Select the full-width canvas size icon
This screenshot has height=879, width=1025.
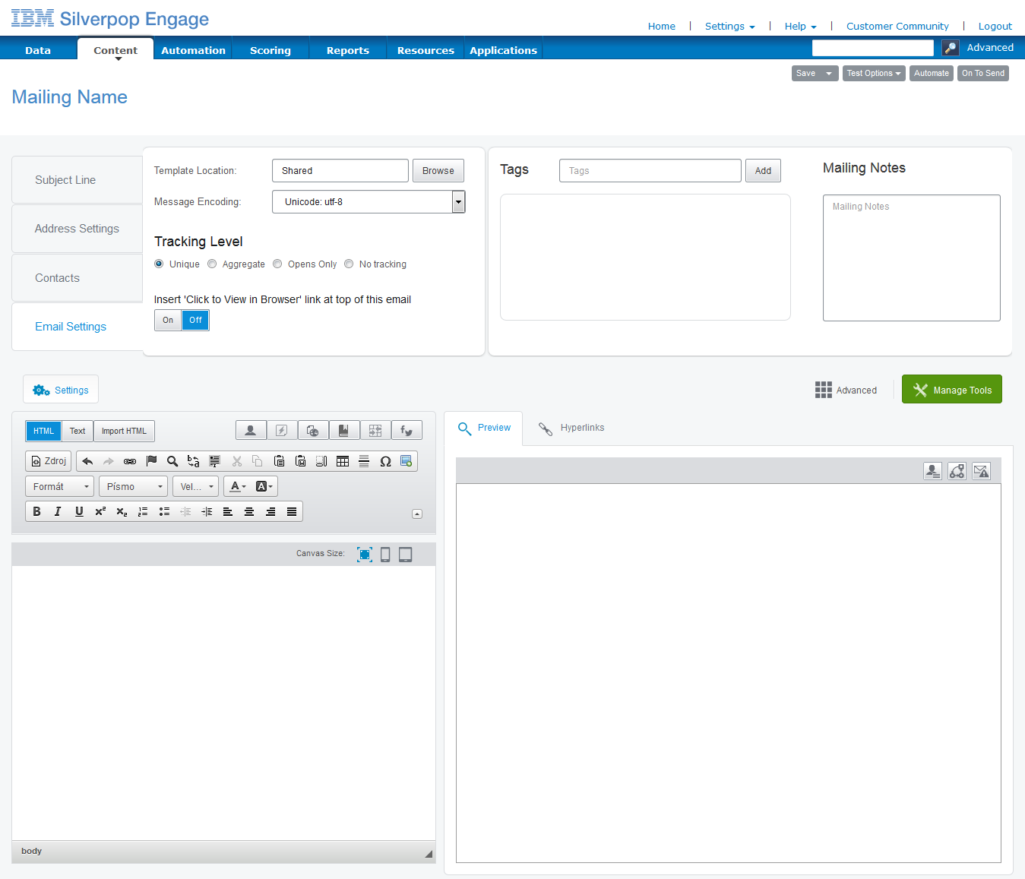(x=365, y=555)
